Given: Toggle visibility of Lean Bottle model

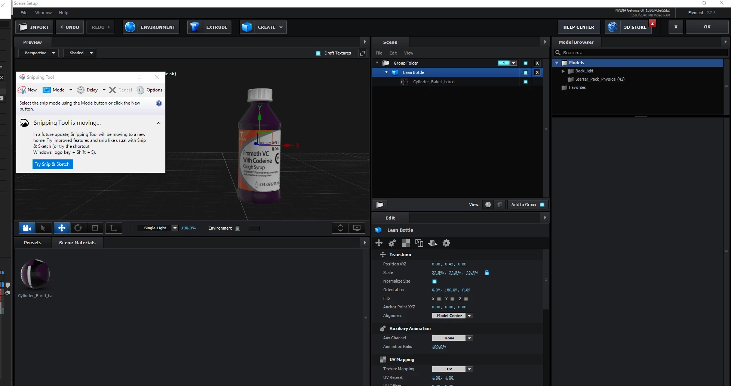Looking at the screenshot, I should click(526, 72).
